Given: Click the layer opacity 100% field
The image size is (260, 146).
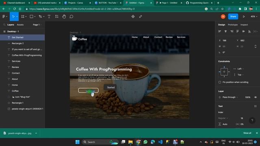Looking at the screenshot, I should point(247,97).
